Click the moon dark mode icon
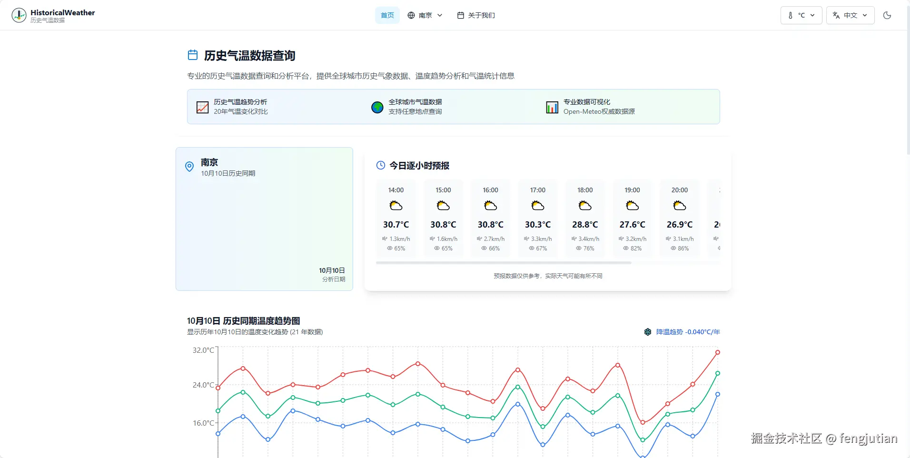This screenshot has height=458, width=910. (887, 15)
